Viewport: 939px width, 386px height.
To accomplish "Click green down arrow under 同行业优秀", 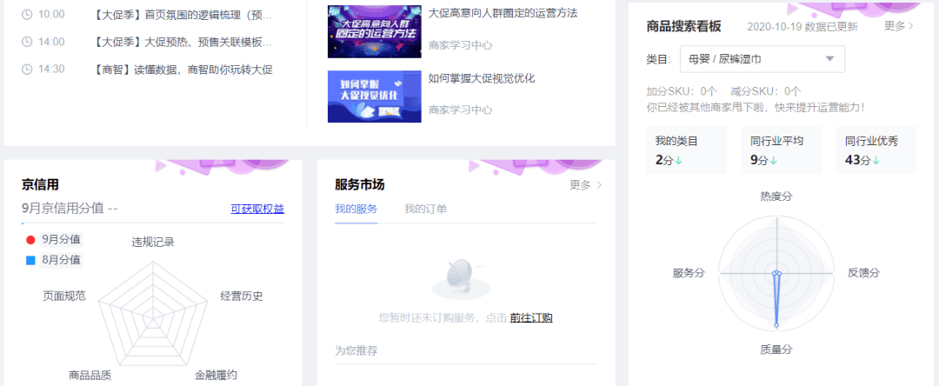I will tap(876, 161).
